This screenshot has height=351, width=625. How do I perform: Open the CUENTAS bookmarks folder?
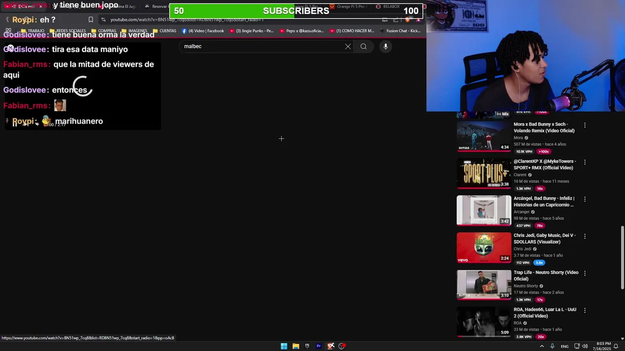click(165, 31)
